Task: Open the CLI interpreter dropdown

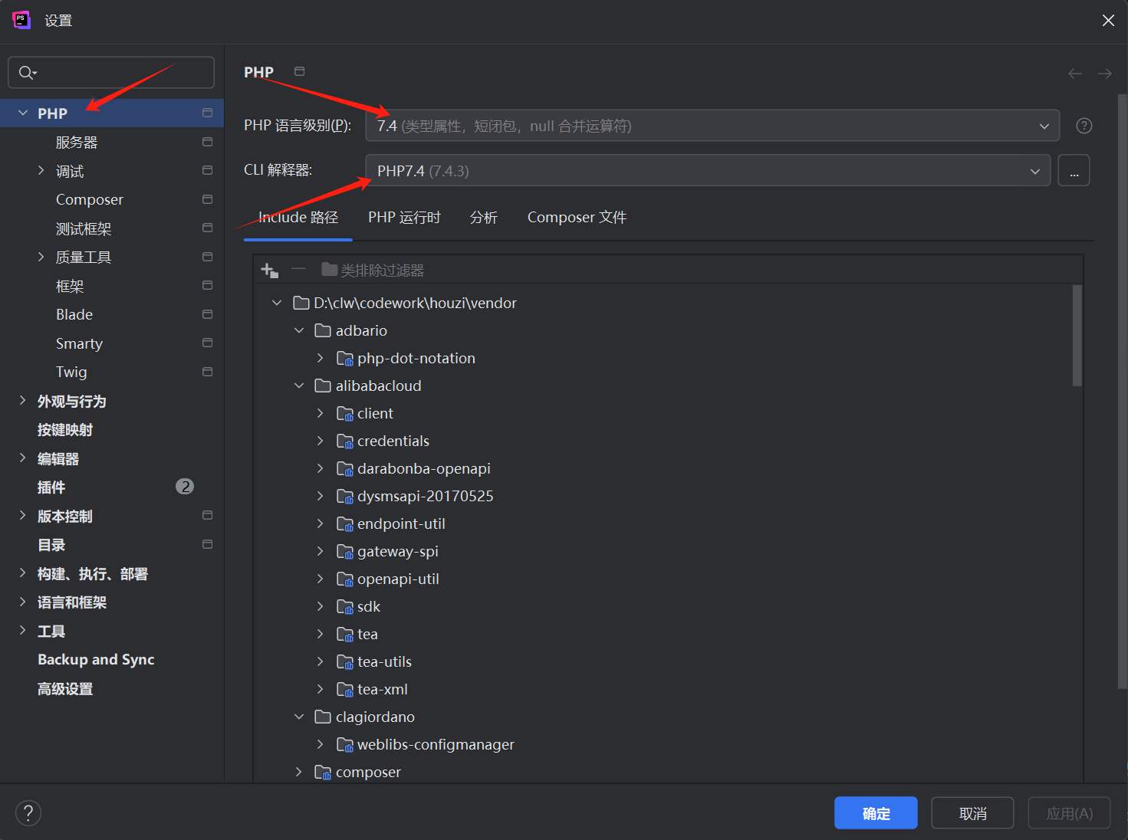Action: click(x=708, y=170)
